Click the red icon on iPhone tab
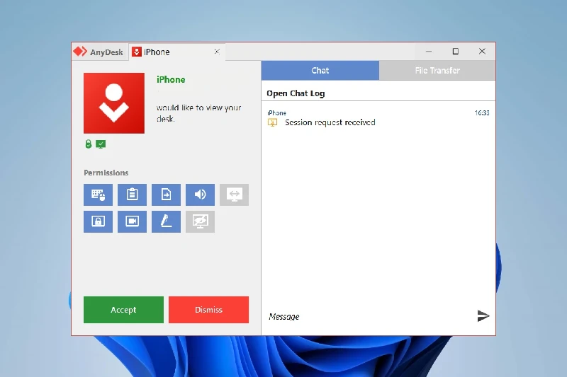The height and width of the screenshot is (377, 567). (136, 52)
